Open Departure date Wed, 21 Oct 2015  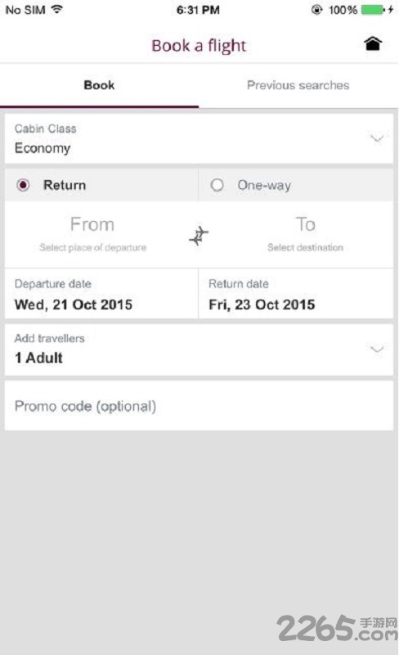point(101,294)
